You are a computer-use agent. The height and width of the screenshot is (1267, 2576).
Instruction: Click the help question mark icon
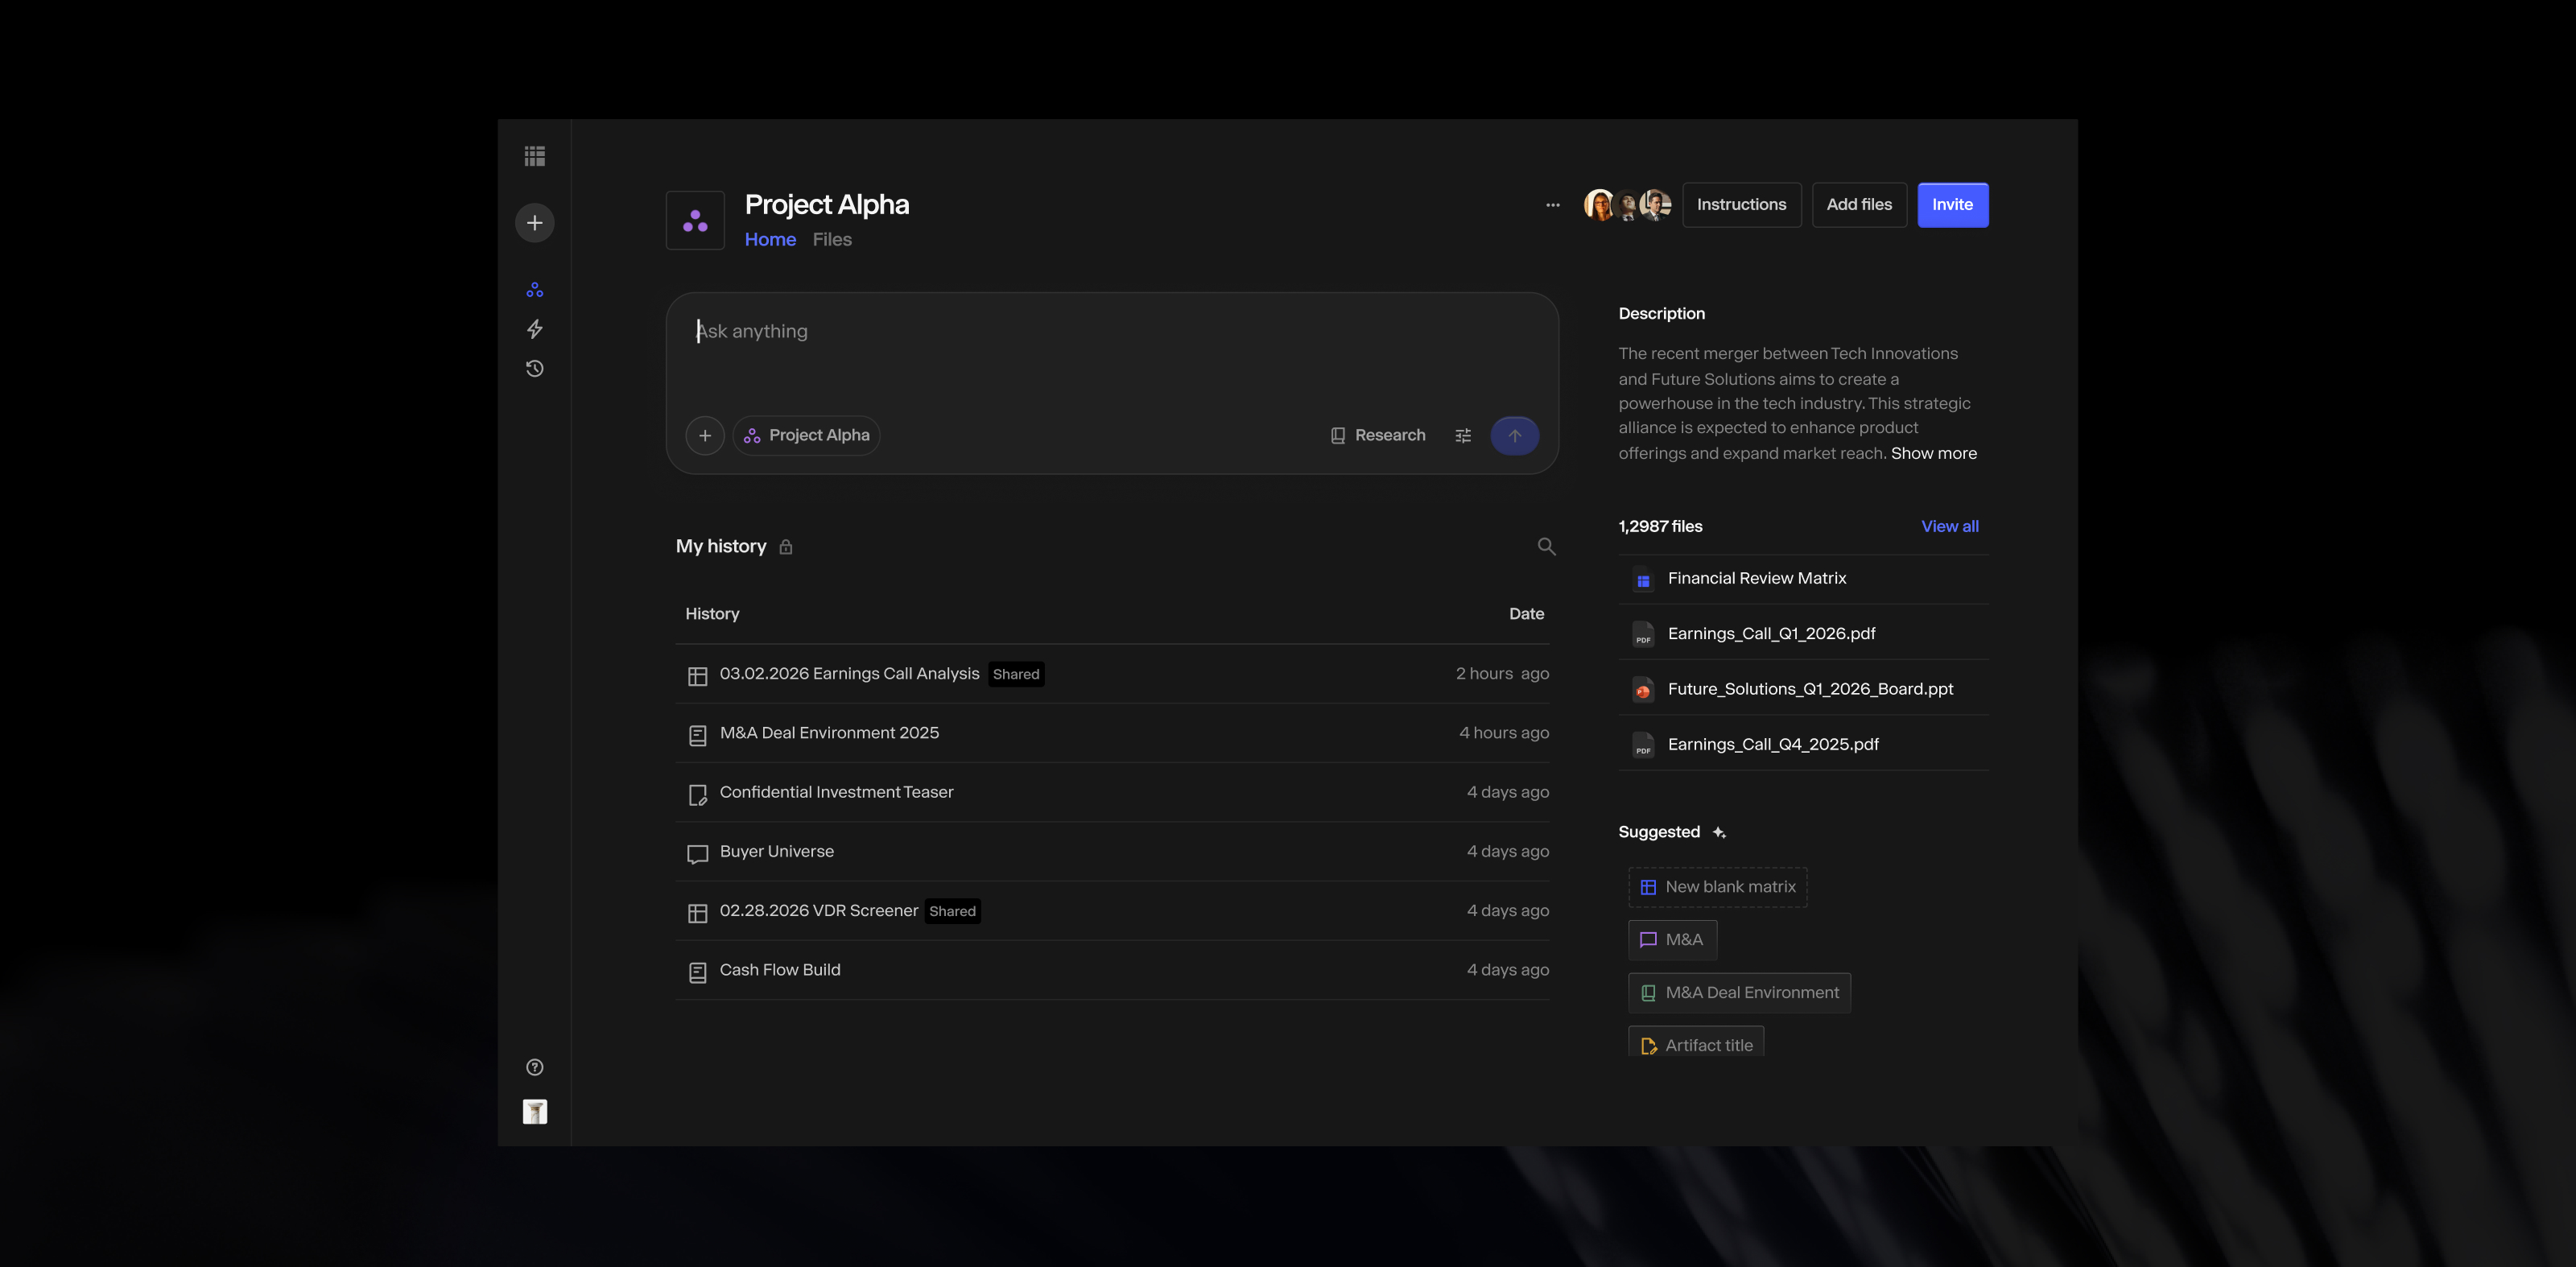point(534,1067)
